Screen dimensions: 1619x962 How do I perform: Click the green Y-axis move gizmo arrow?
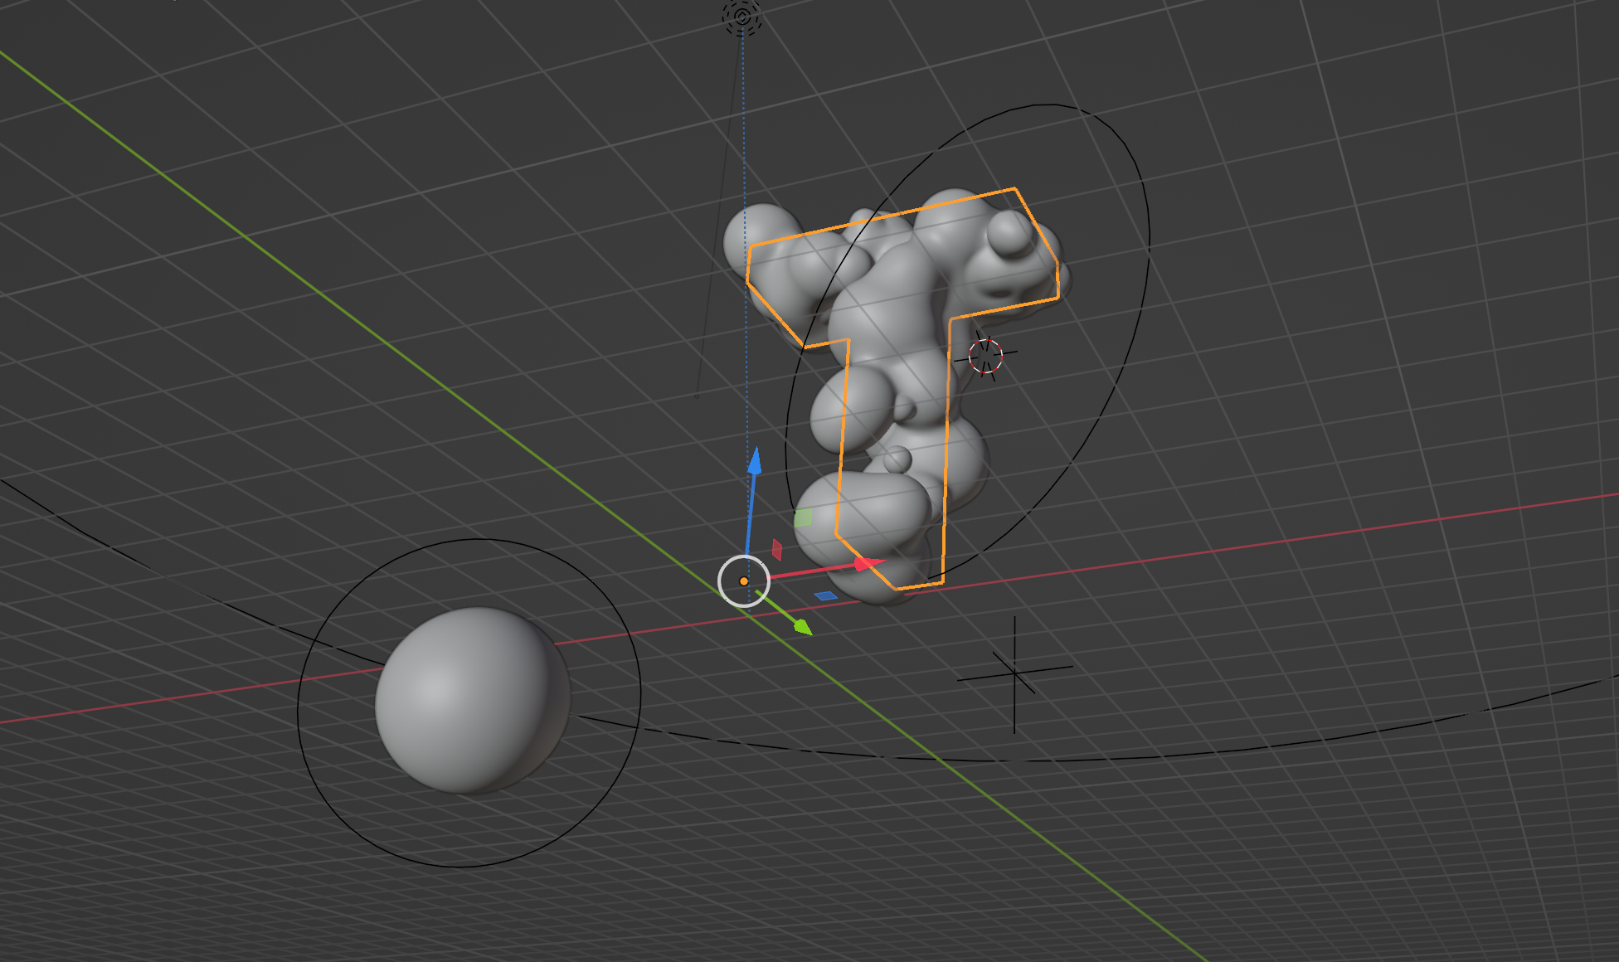coord(801,626)
